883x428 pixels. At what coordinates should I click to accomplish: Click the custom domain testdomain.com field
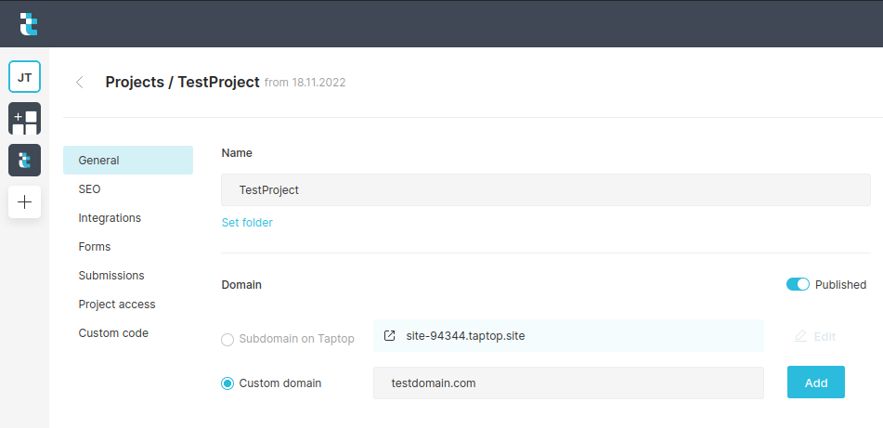[568, 383]
